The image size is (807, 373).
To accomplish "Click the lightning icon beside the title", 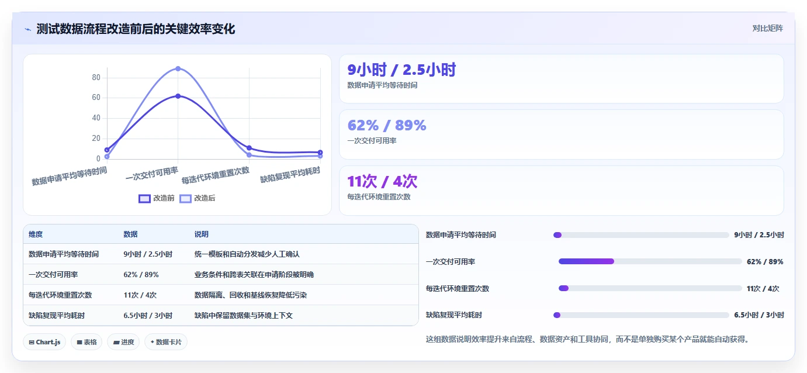I will (28, 29).
